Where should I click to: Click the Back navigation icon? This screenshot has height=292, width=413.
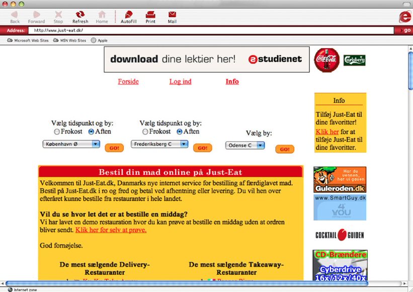pos(15,15)
